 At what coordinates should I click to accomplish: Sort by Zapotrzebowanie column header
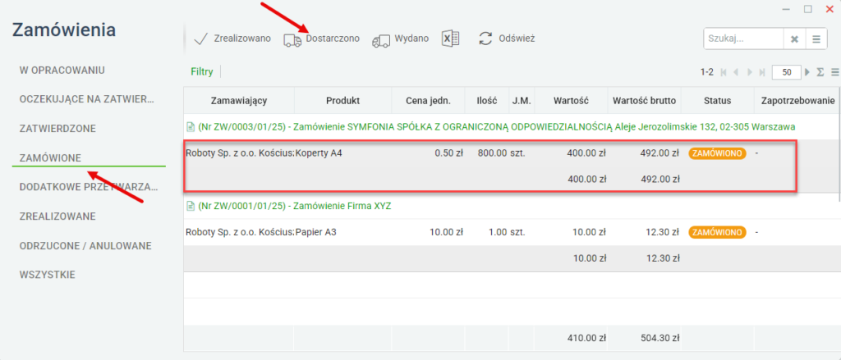coord(797,100)
